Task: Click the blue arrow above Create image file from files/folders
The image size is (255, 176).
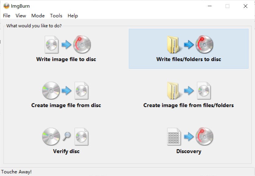Action: click(189, 90)
